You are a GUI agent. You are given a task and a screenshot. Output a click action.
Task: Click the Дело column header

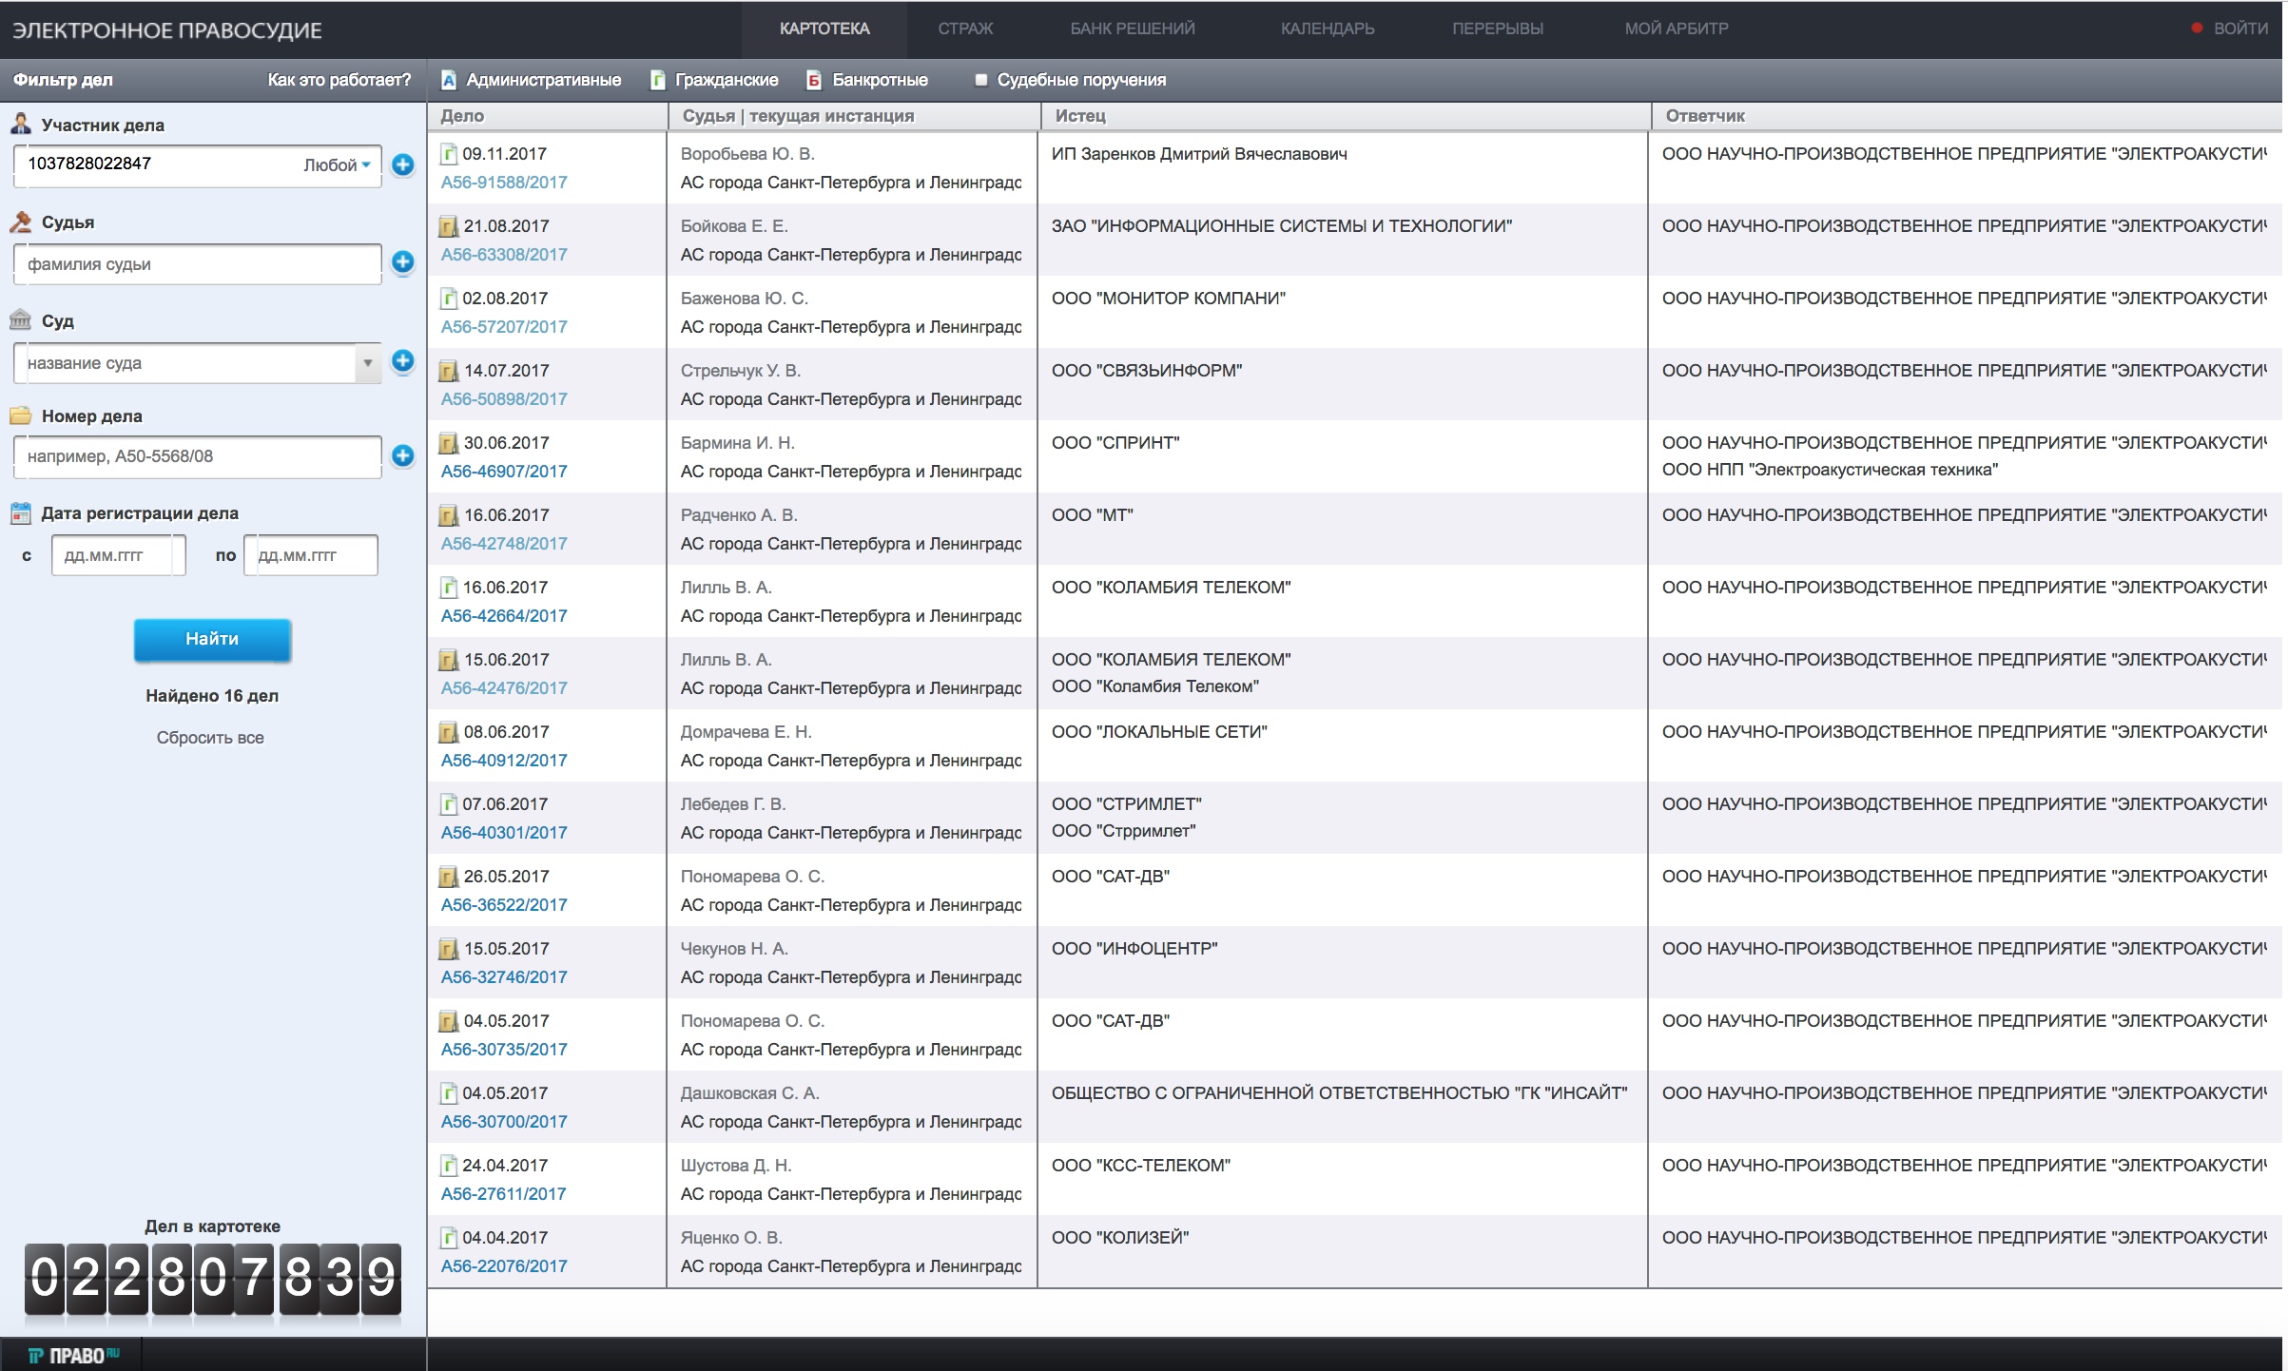coord(463,116)
